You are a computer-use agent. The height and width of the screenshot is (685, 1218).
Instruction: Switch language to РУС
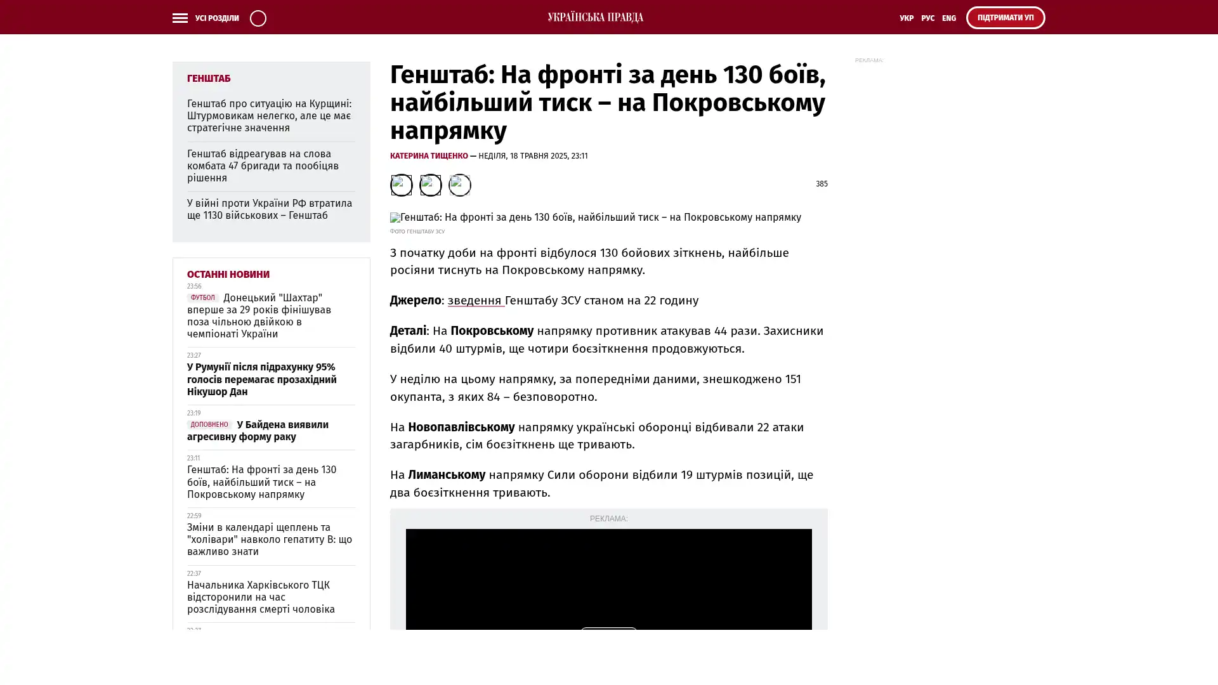click(927, 18)
